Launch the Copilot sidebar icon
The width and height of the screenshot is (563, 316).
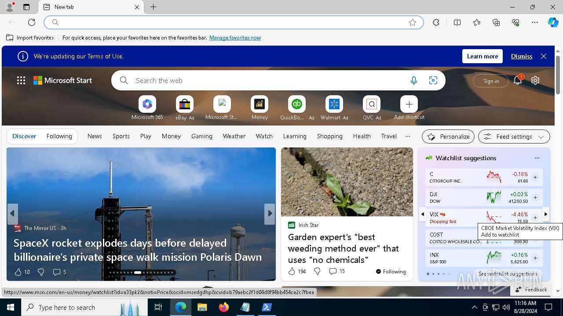point(553,22)
